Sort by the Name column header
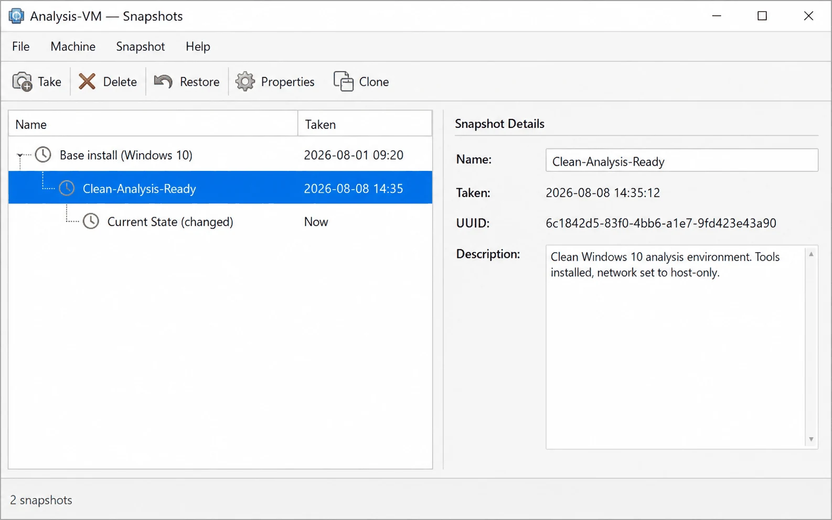This screenshot has width=832, height=520. point(153,124)
